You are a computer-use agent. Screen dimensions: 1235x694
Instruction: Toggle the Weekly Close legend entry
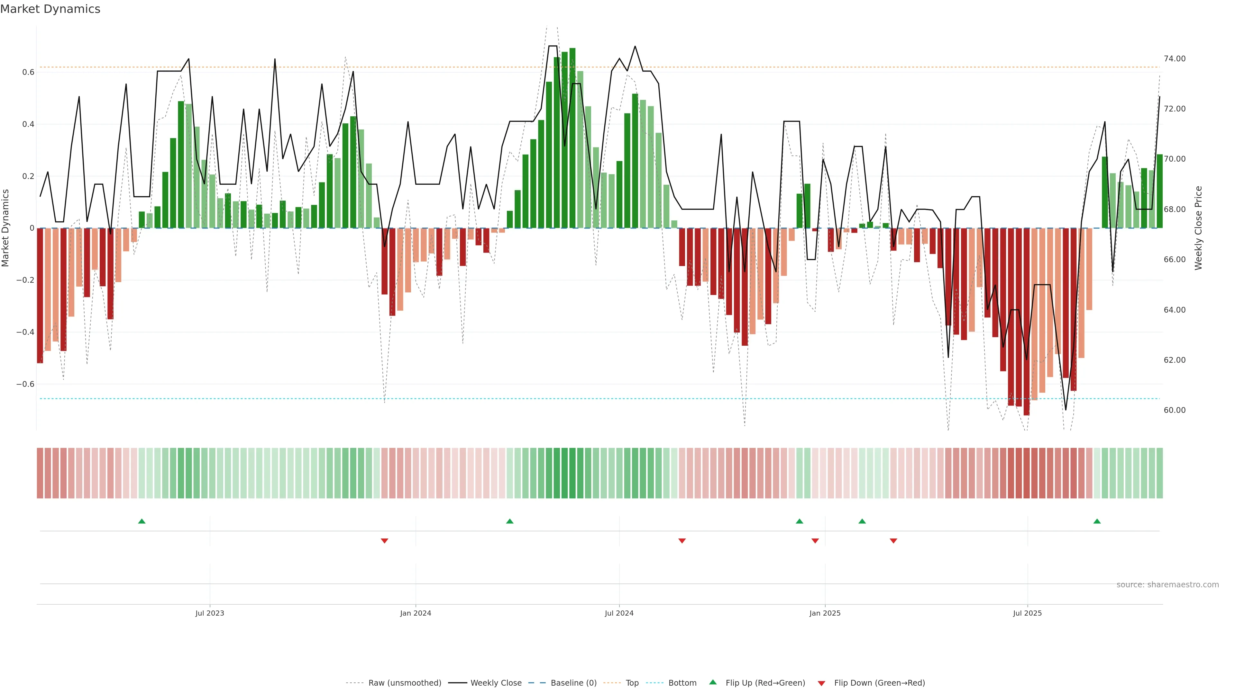(496, 683)
